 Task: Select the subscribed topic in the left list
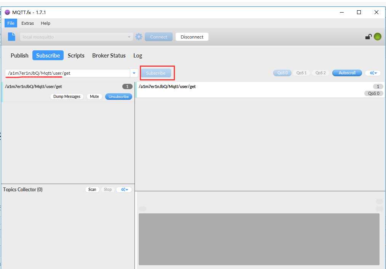click(x=67, y=92)
